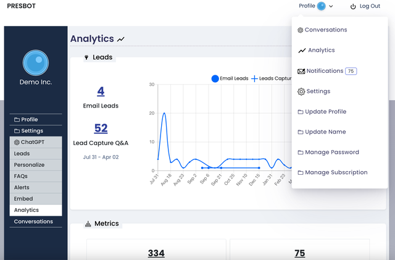Open the 334 metrics count link
Viewport: 395px width, 260px height.
(156, 253)
